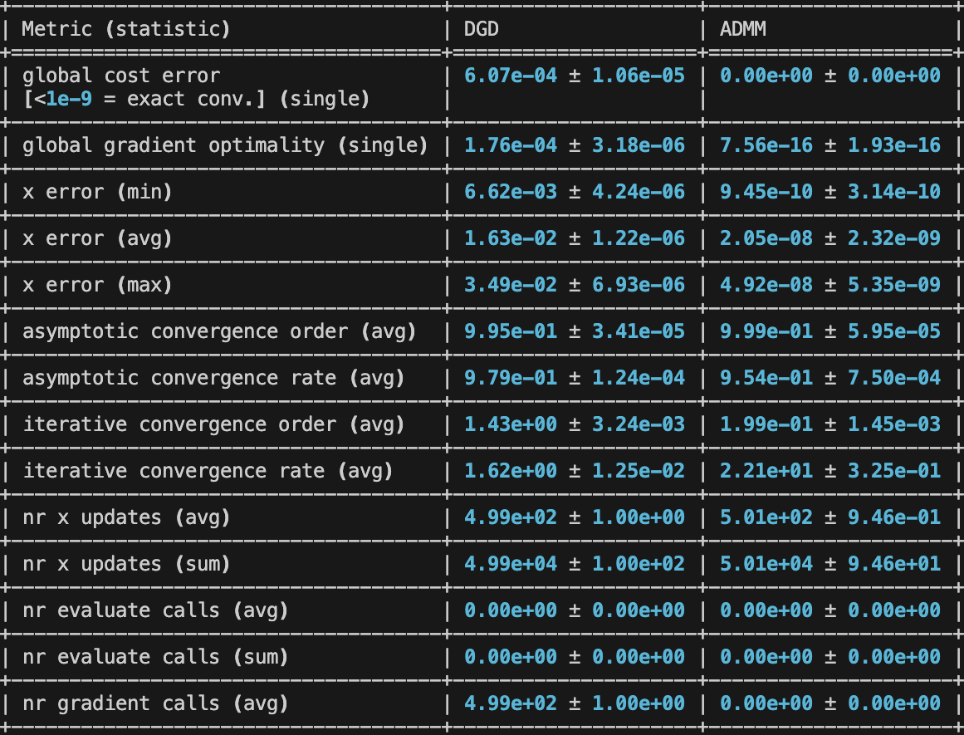The image size is (964, 735).
Task: Click DGD value in nr evaluate calls (avg) row
Action: tap(575, 610)
